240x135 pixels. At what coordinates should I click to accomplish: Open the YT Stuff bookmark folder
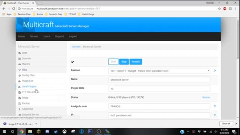(70, 14)
